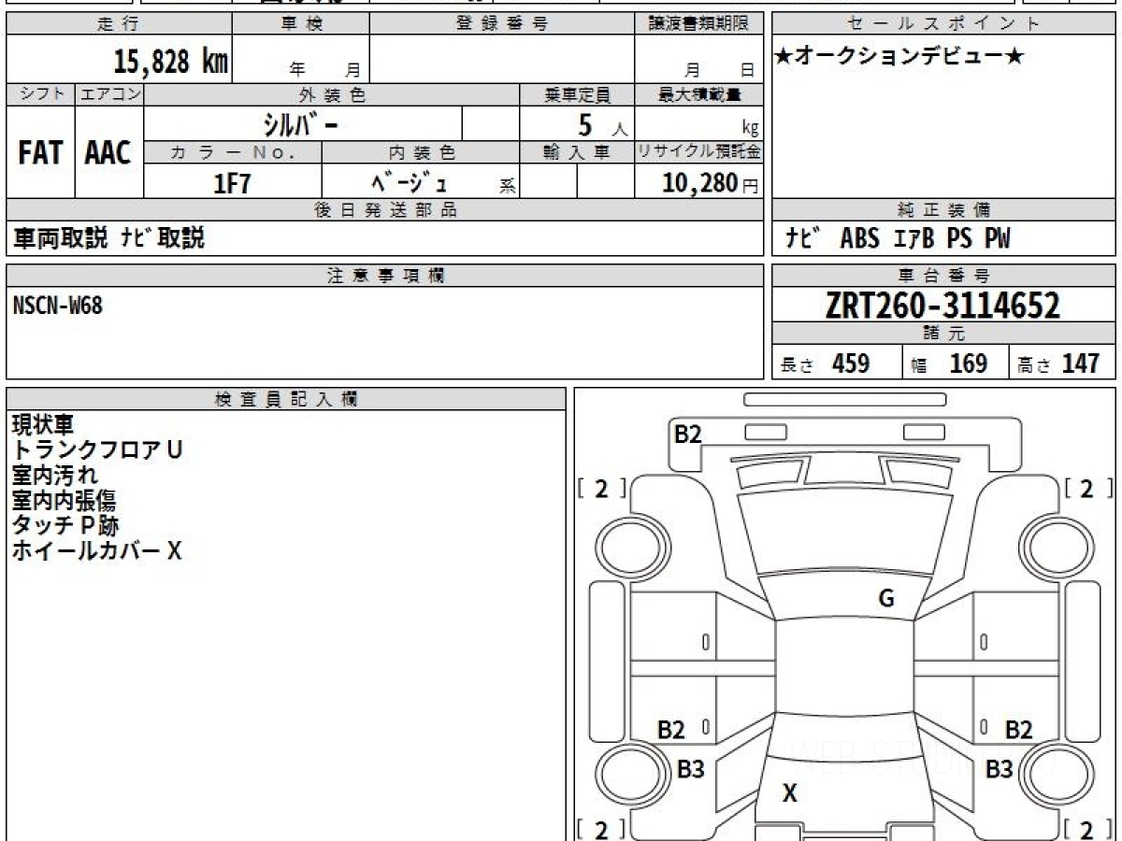Select the トランクフロア U note
This screenshot has width=1122, height=841.
pyautogui.click(x=97, y=450)
